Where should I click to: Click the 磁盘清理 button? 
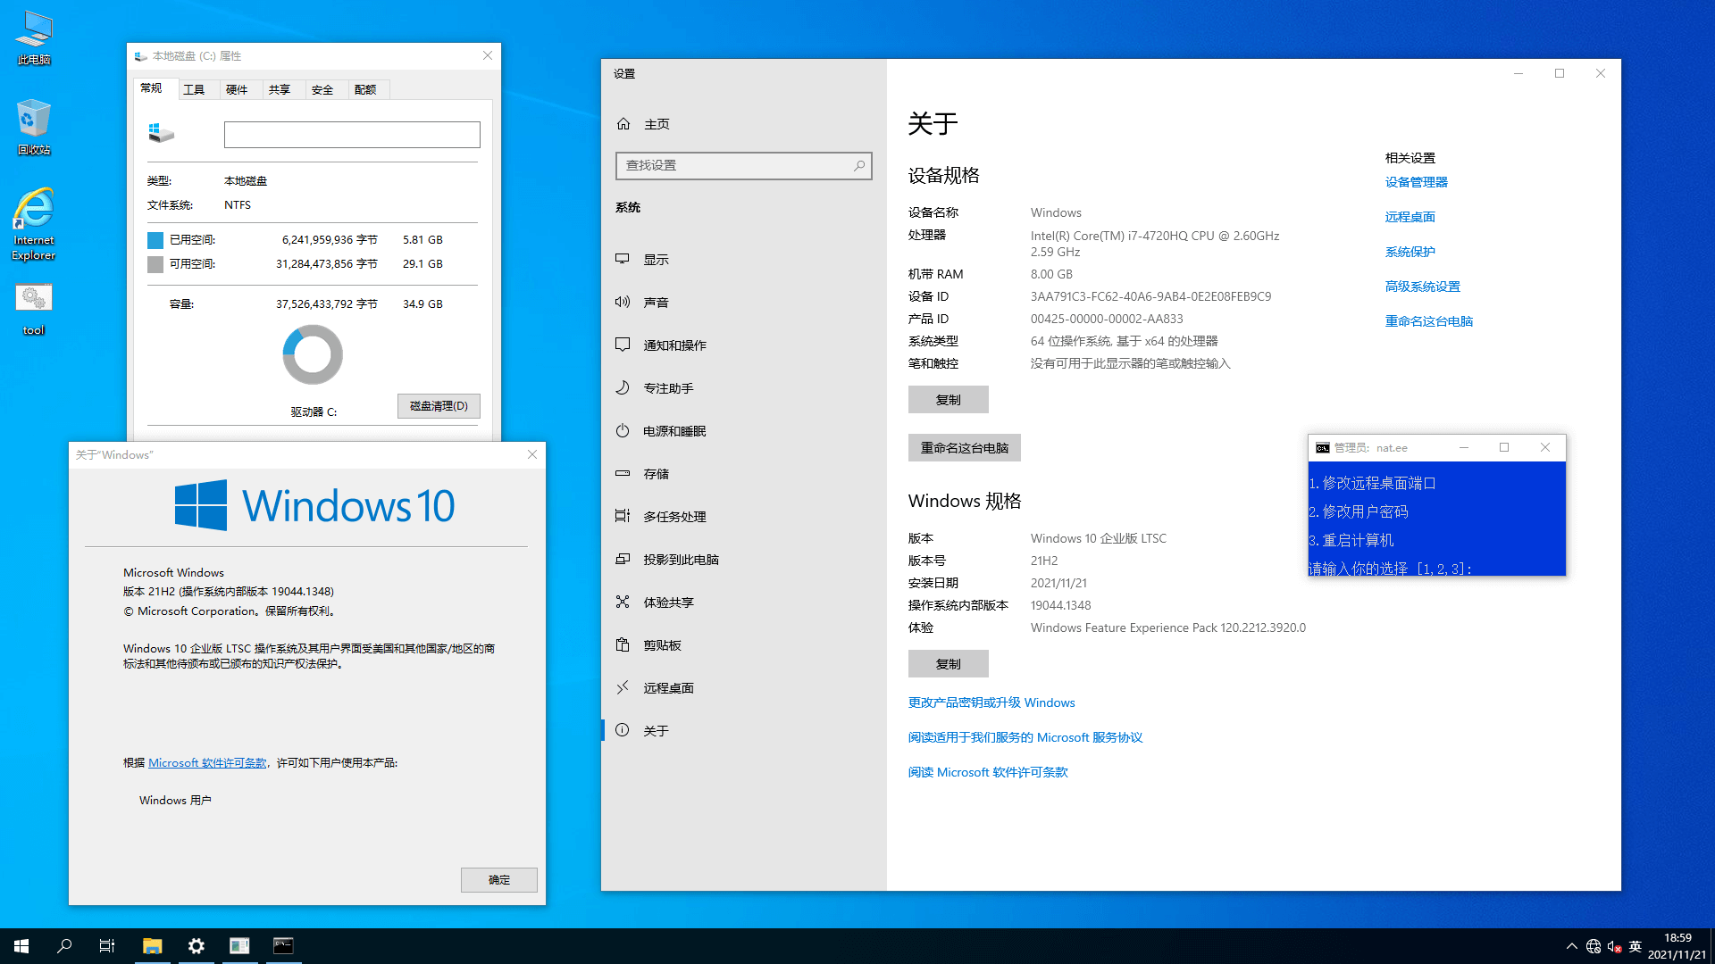439,405
